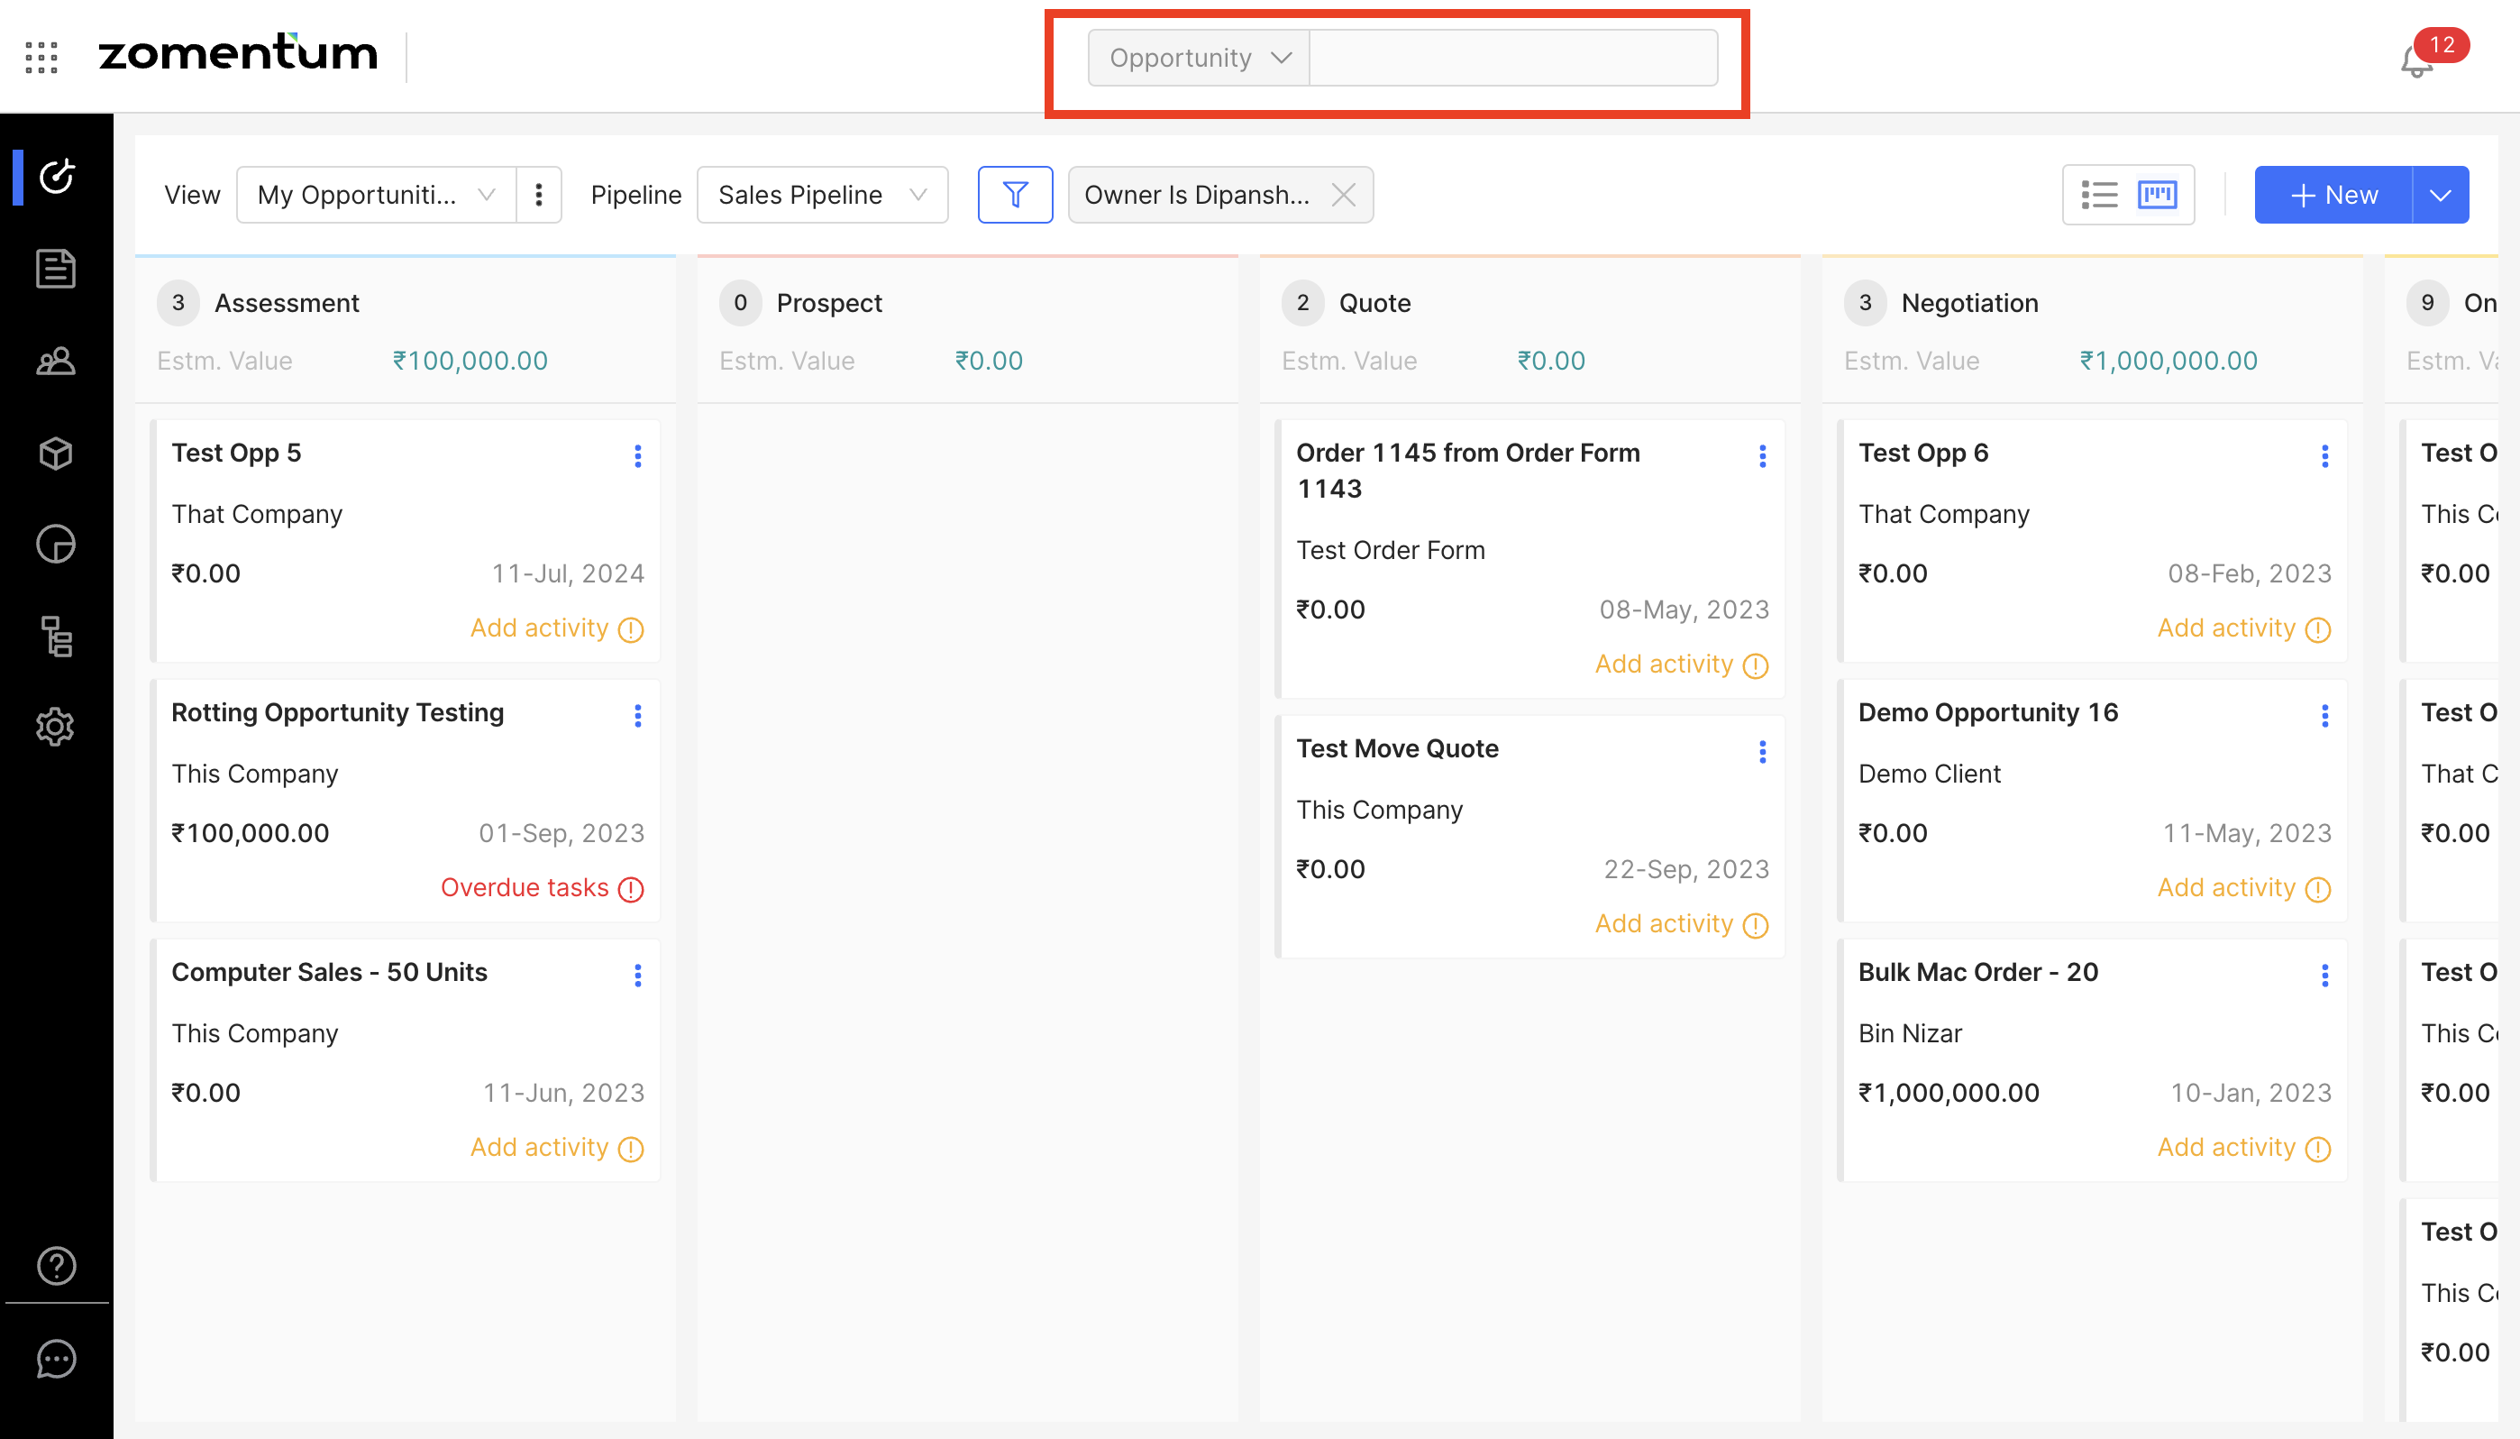Click the New opportunity button
This screenshot has height=1439, width=2520.
2333,195
